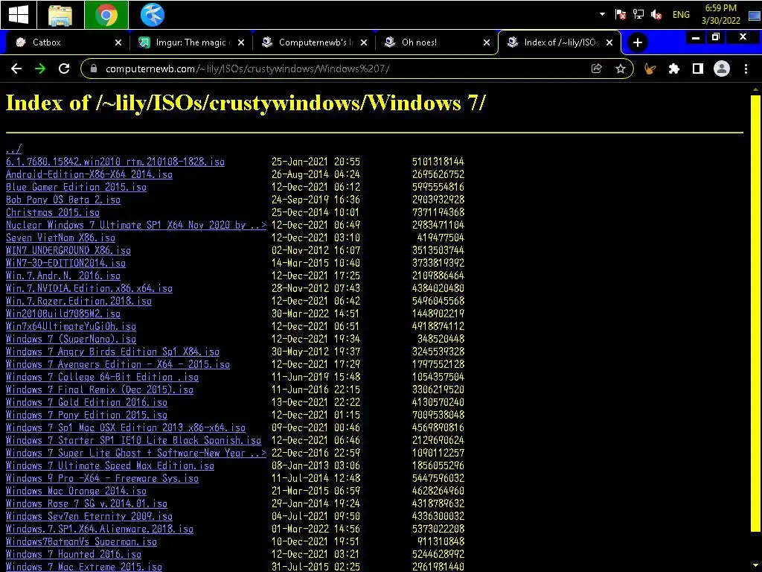Open Christmas 2015.iso link
Screen dimensions: 762x572
tap(53, 212)
